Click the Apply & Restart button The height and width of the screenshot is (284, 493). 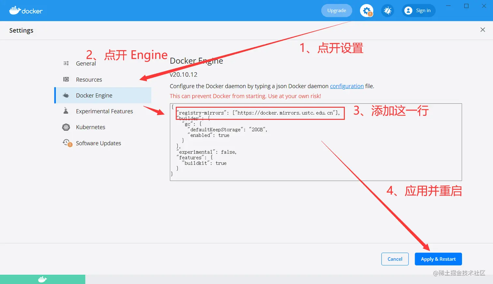(x=438, y=259)
